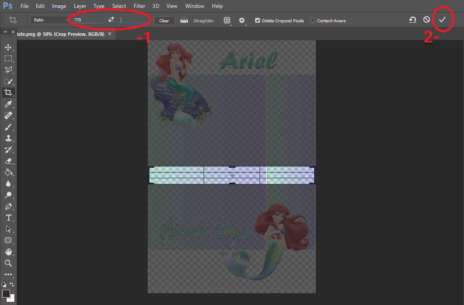Open the Ratio preset dropdown
This screenshot has height=305, width=464.
point(50,20)
